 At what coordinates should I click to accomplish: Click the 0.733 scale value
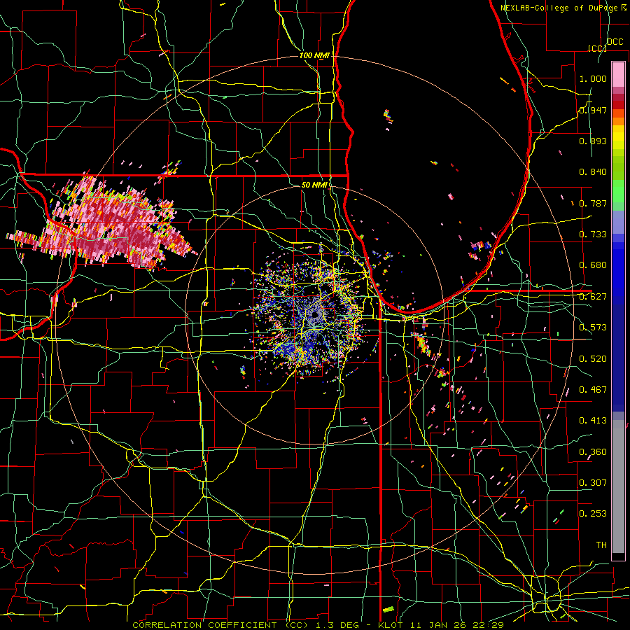(593, 234)
